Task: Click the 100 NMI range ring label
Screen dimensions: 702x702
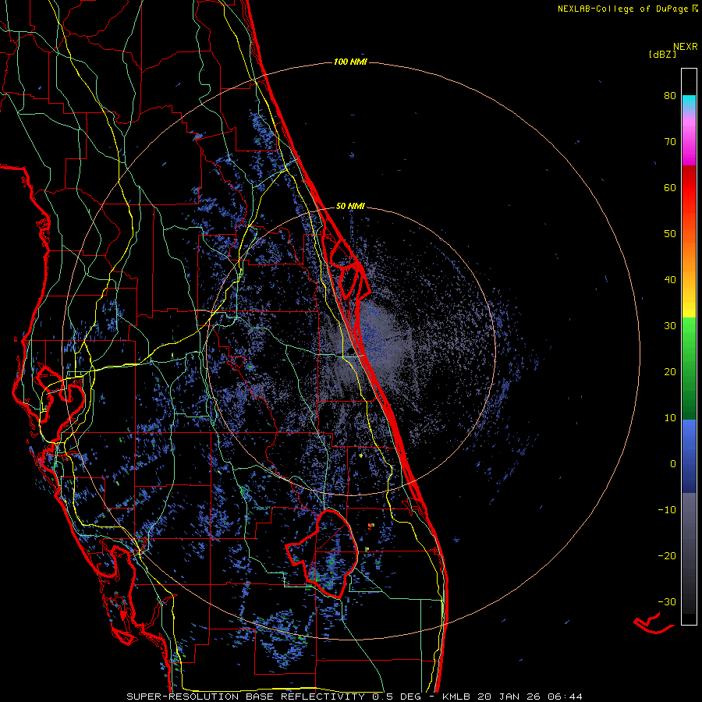Action: point(350,62)
